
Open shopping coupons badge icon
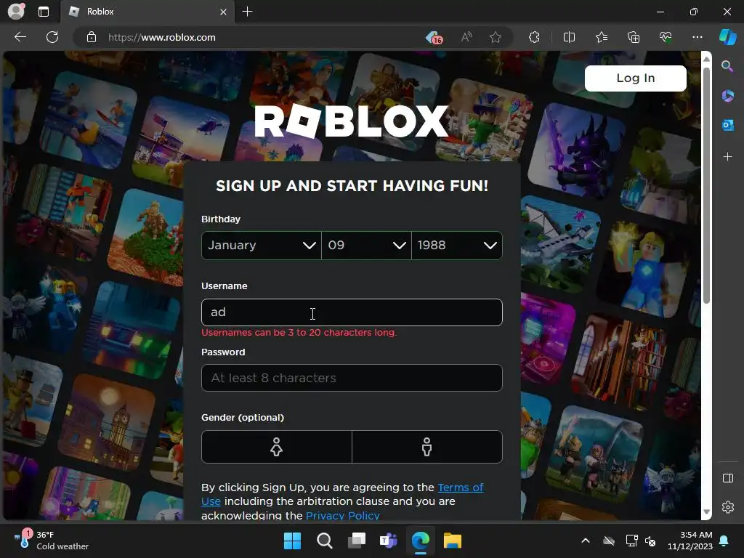434,38
